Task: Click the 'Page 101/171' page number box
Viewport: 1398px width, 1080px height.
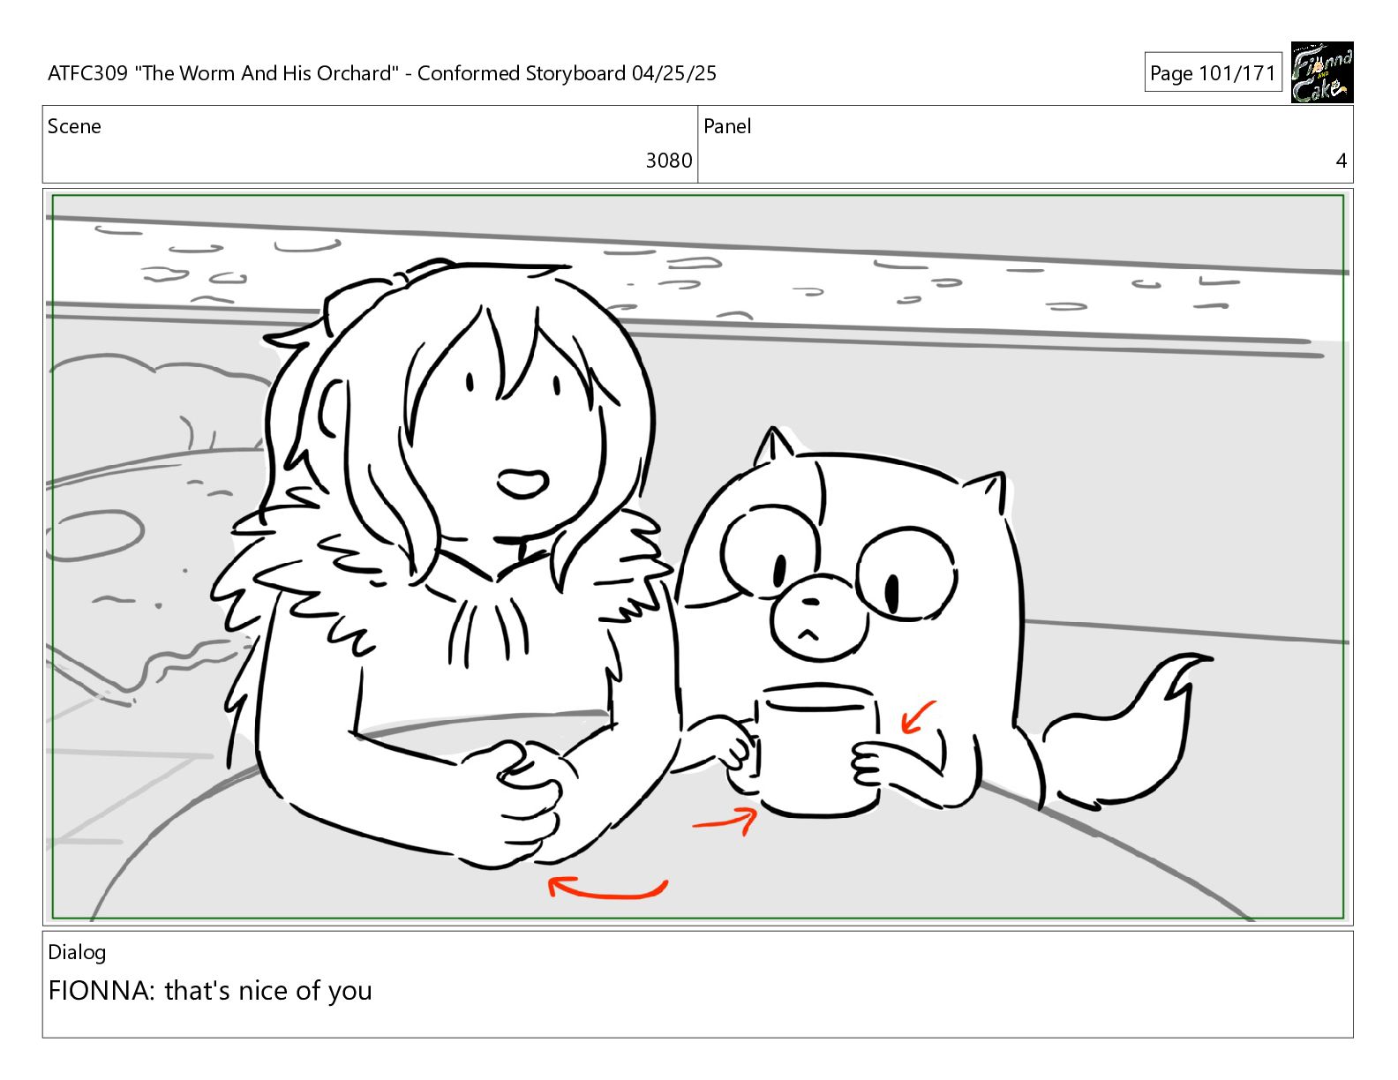Action: tap(1213, 73)
